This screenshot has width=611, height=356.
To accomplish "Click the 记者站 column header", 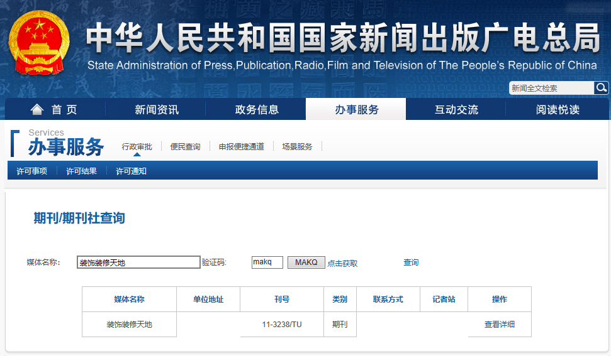I will click(x=444, y=299).
